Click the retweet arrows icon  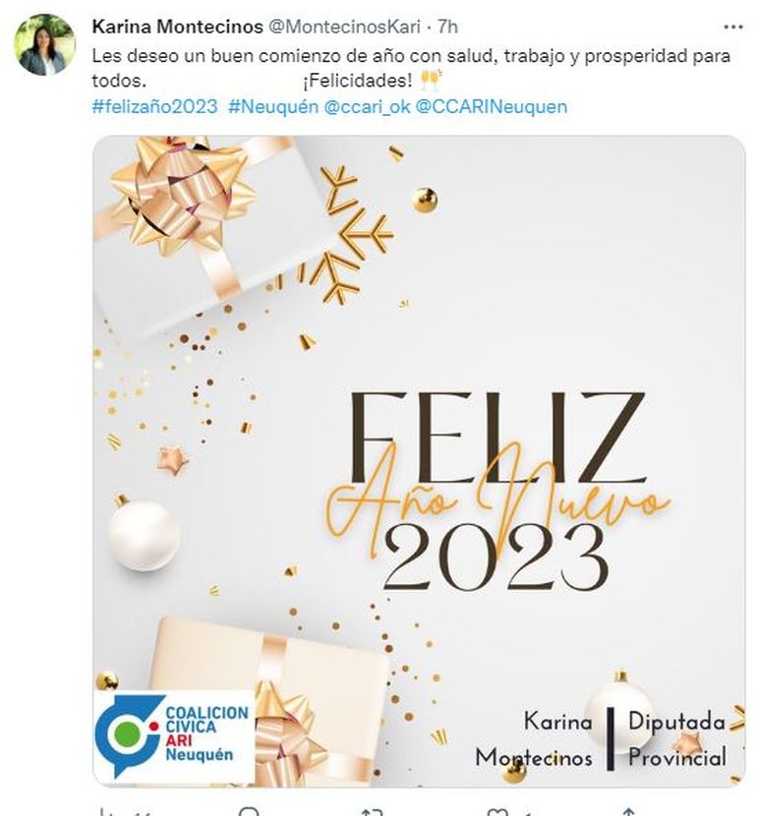373,812
